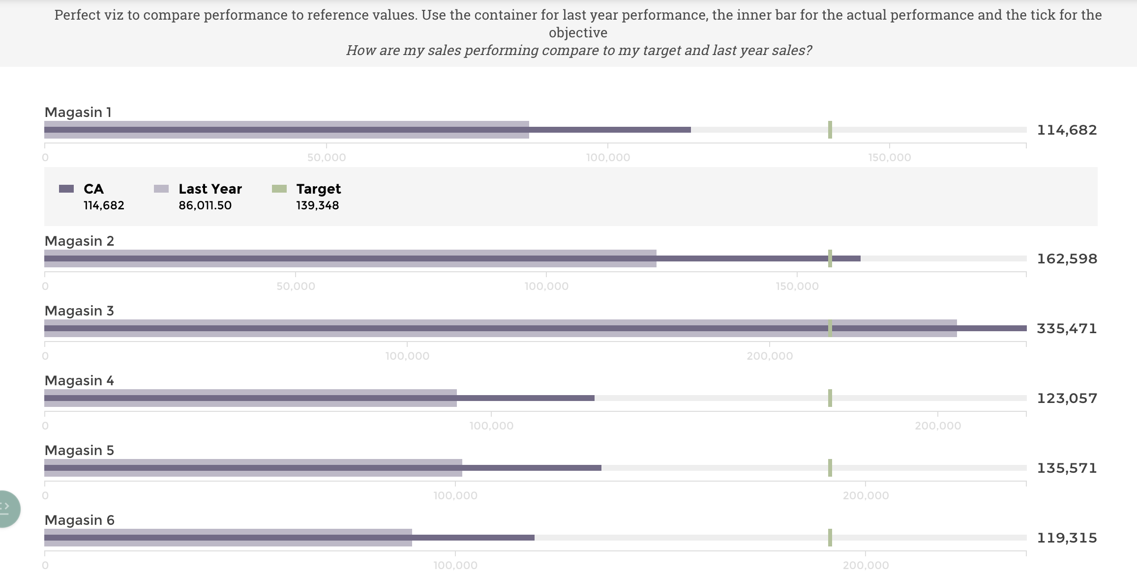
Task: Click the Target legend label text
Action: coord(318,189)
